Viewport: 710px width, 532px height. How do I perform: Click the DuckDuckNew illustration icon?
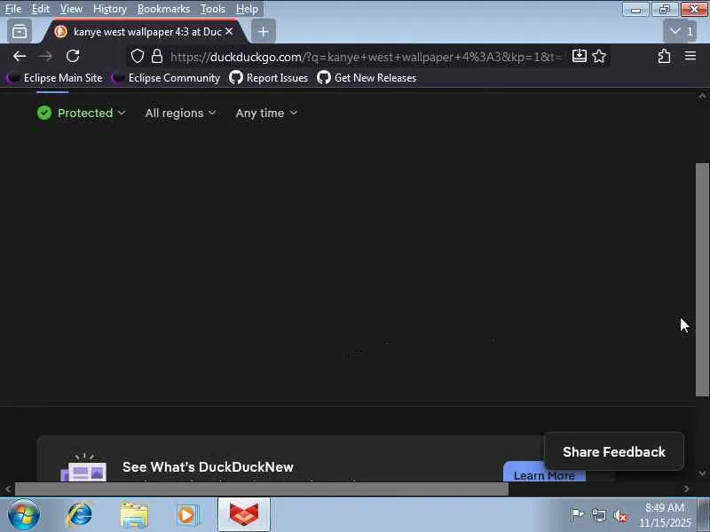click(x=83, y=467)
